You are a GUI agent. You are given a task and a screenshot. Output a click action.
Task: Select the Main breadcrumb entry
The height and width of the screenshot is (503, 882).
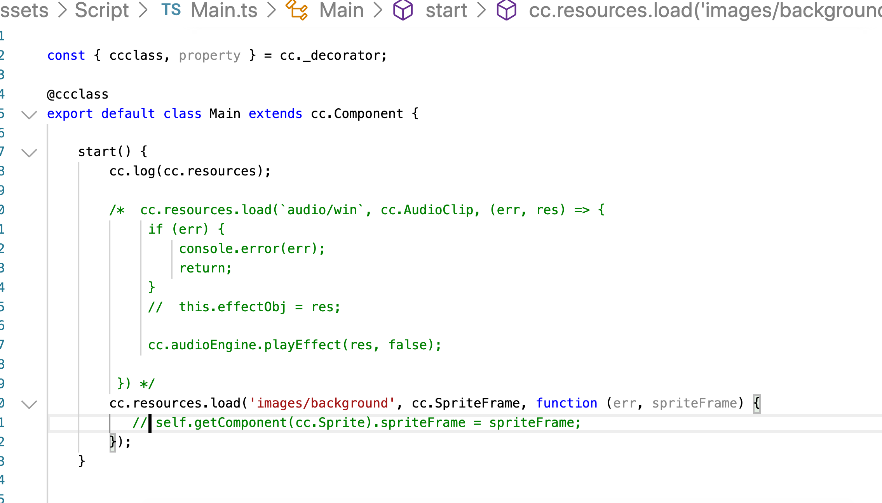pyautogui.click(x=341, y=10)
